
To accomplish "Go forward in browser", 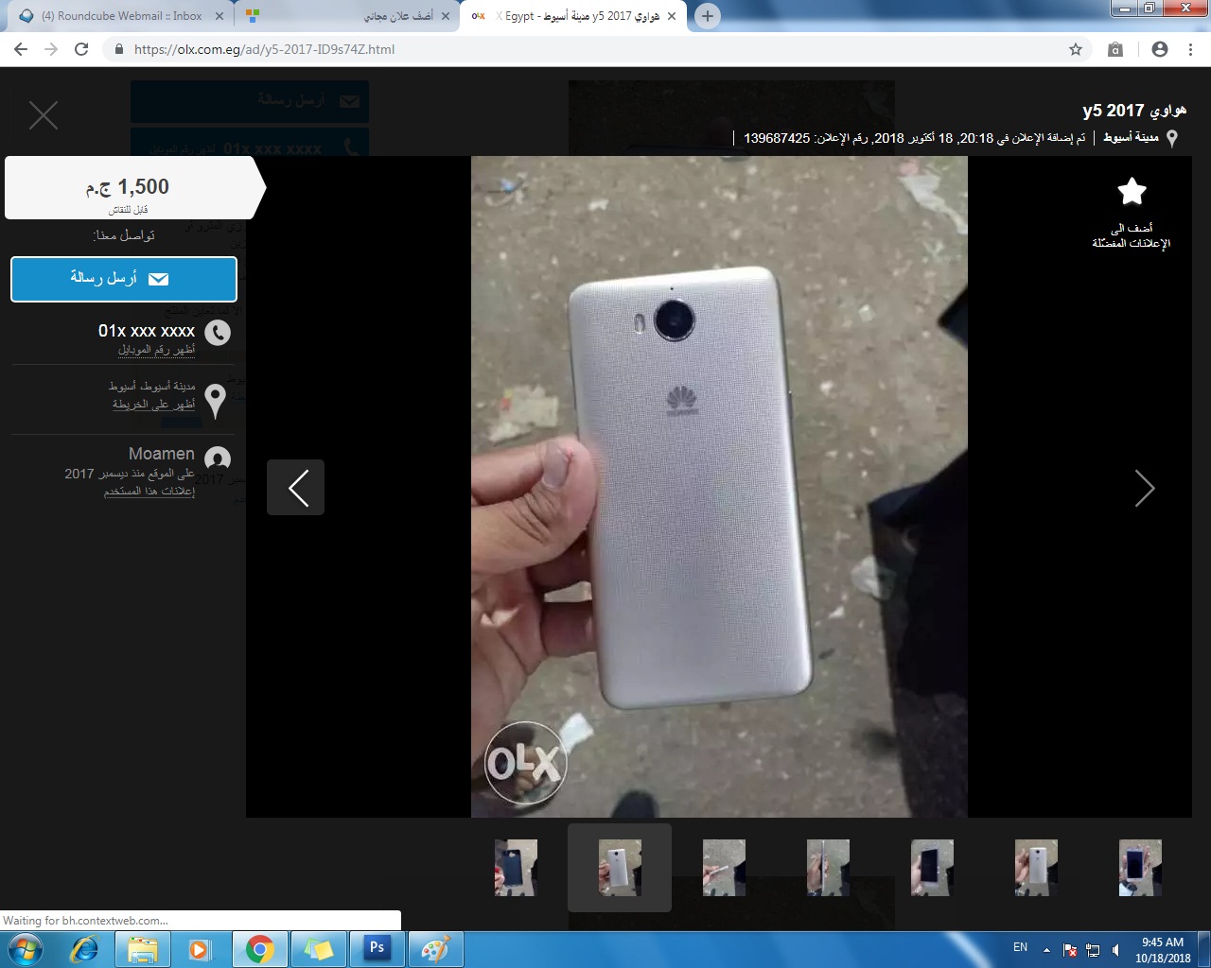I will 51,49.
